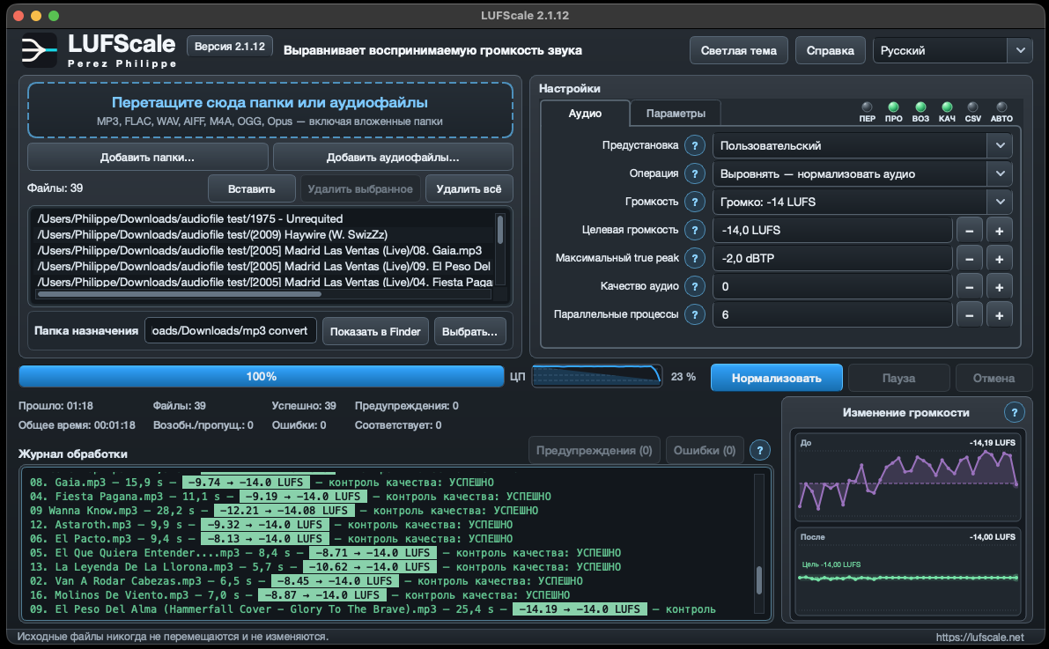1049x649 pixels.
Task: Click the Максимальный true peak value field
Action: (832, 258)
